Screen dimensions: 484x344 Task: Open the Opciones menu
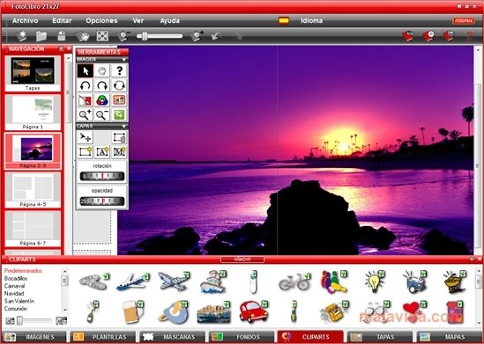101,20
